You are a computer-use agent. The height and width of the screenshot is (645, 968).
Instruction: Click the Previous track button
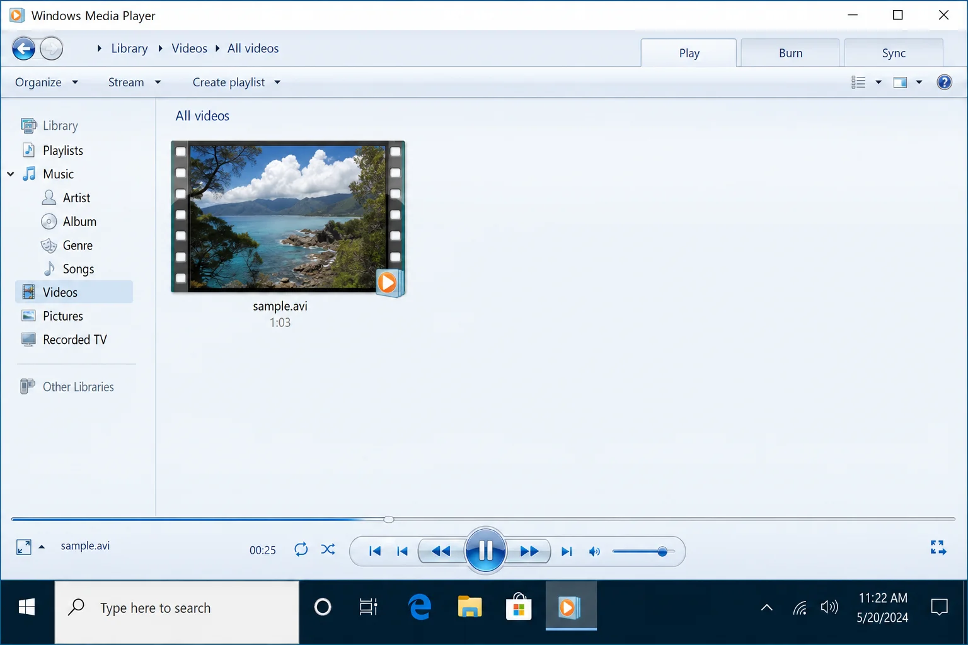[x=375, y=551]
